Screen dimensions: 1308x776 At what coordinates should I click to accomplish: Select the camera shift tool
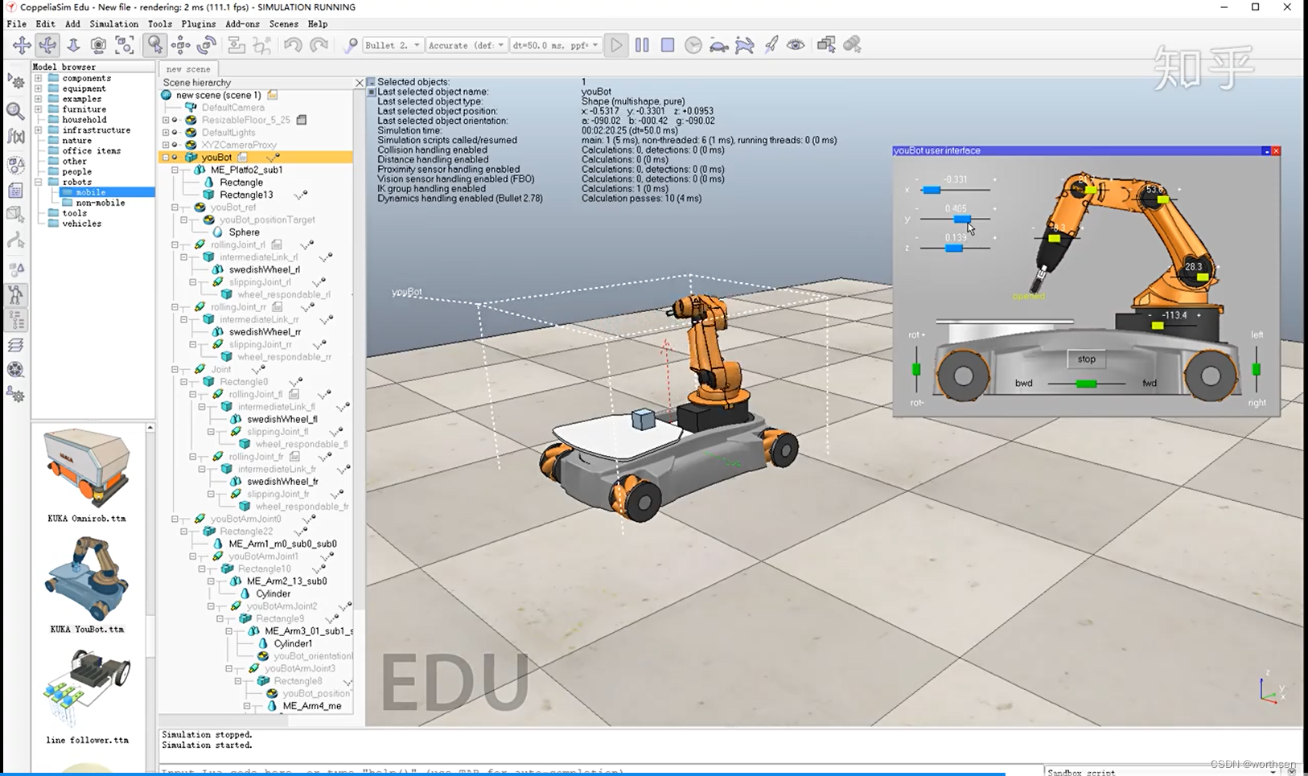click(x=73, y=45)
